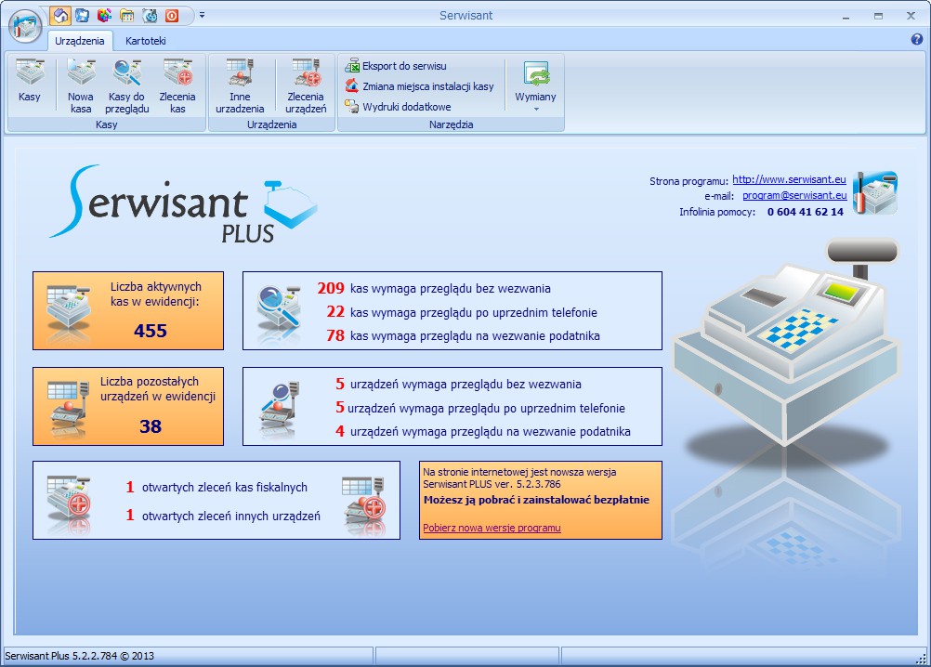The image size is (931, 667).
Task: Click the program@serwisant.eu email link
Action: [794, 195]
